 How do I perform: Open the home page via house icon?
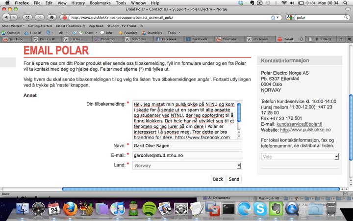51,17
